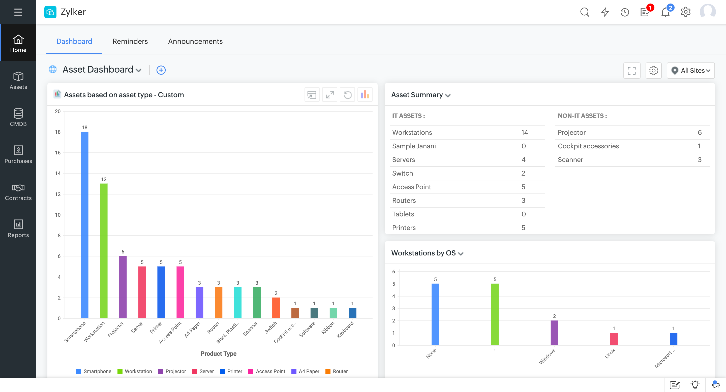Viewport: 726px width, 392px height.
Task: Toggle the Projector legend series
Action: point(172,371)
